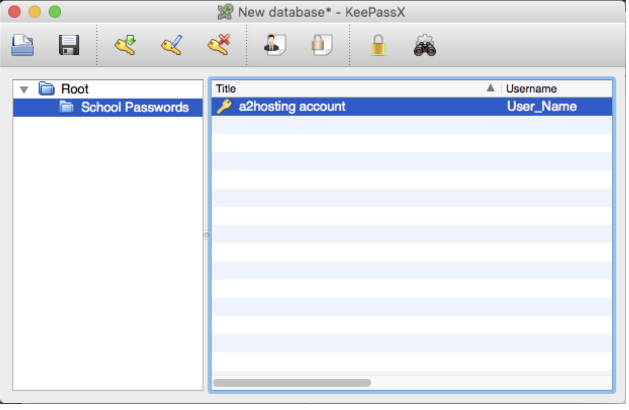Open database using the toolbar folder icon

[x=22, y=45]
